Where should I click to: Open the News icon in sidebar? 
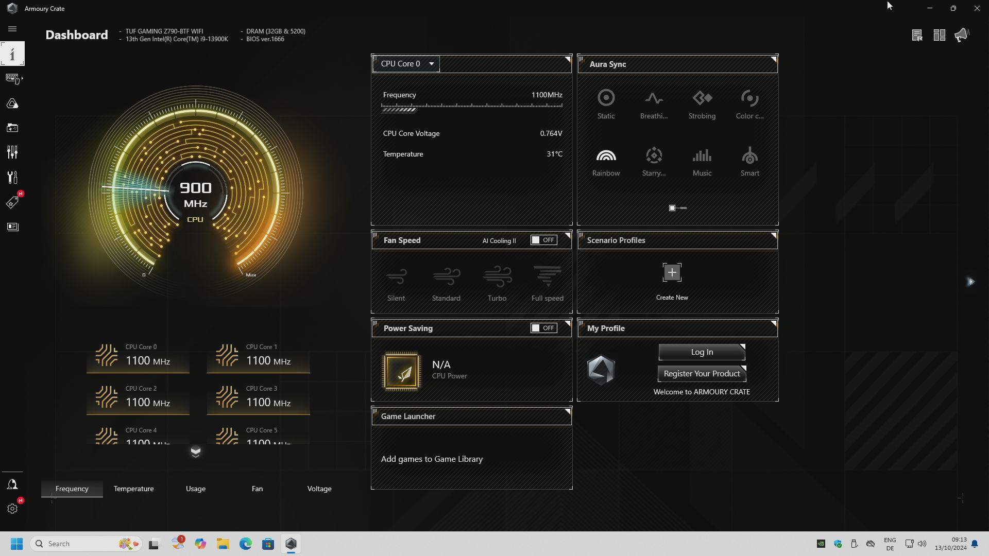[x=12, y=227]
